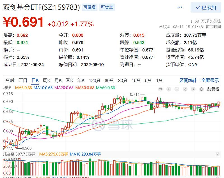
Task: Click the left arrow to pan chart back
Action: [x=185, y=89]
